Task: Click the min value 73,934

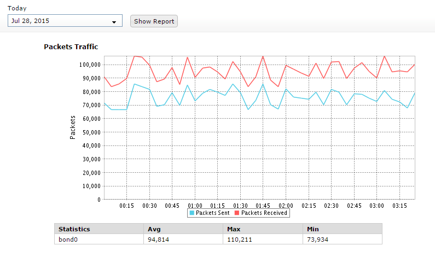Action: tap(317, 239)
